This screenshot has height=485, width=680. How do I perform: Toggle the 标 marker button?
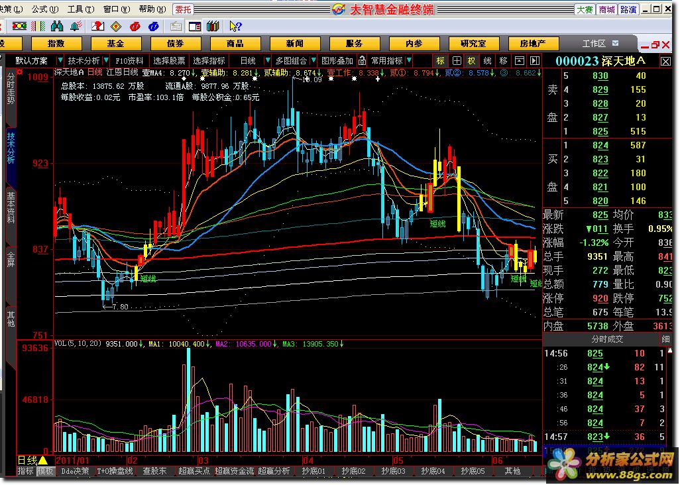coord(441,61)
